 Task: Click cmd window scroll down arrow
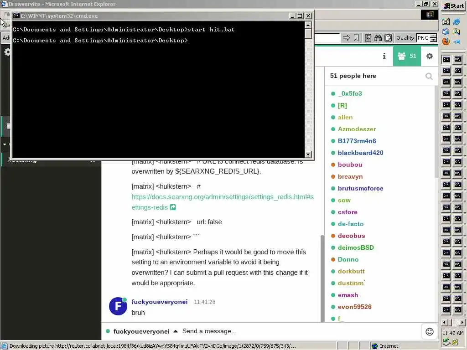pos(308,154)
